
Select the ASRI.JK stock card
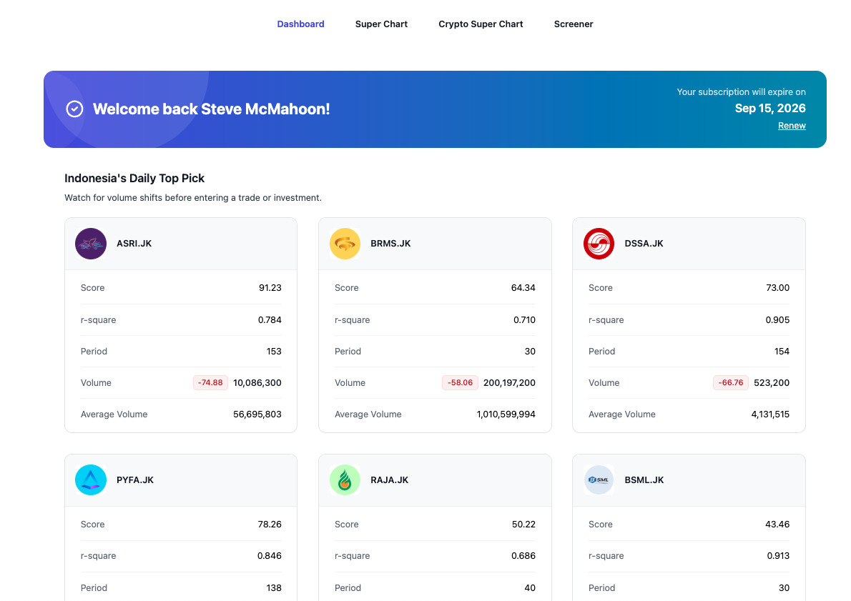coord(180,325)
